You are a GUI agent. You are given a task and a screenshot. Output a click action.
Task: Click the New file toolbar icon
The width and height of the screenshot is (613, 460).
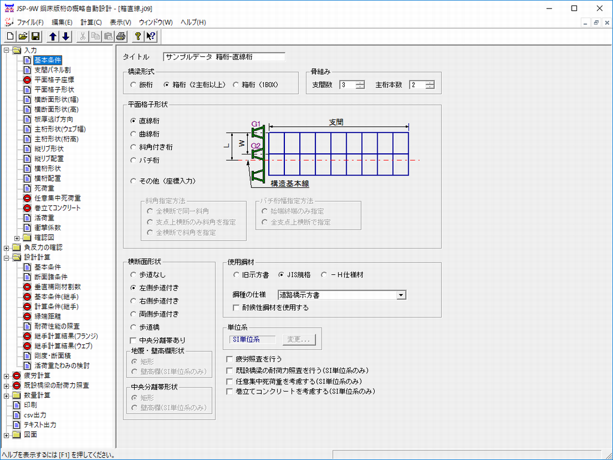[10, 37]
